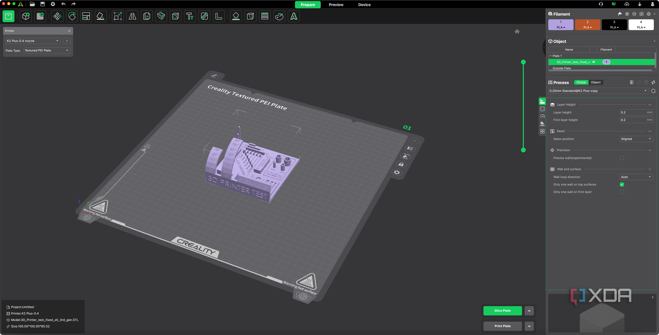Open the 0.20mm Standard process preset dropdown
659x335 pixels.
[598, 91]
